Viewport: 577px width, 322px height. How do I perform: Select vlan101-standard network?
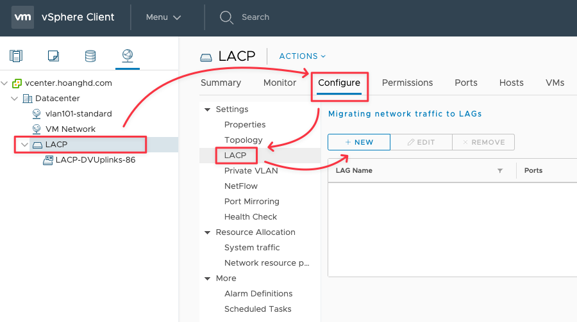coord(79,114)
